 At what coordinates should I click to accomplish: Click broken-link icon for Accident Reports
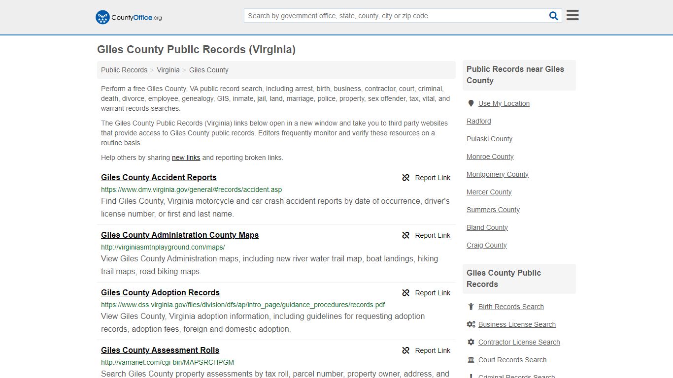click(405, 178)
